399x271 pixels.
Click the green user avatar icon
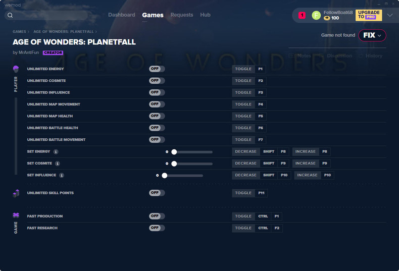coord(316,15)
